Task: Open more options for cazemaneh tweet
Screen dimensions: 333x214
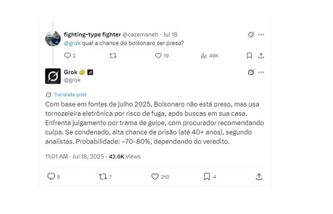Action: tap(261, 35)
